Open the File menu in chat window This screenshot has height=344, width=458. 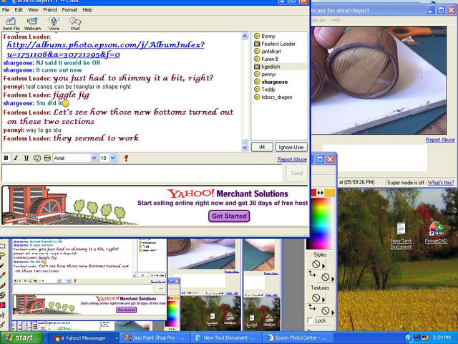click(6, 9)
